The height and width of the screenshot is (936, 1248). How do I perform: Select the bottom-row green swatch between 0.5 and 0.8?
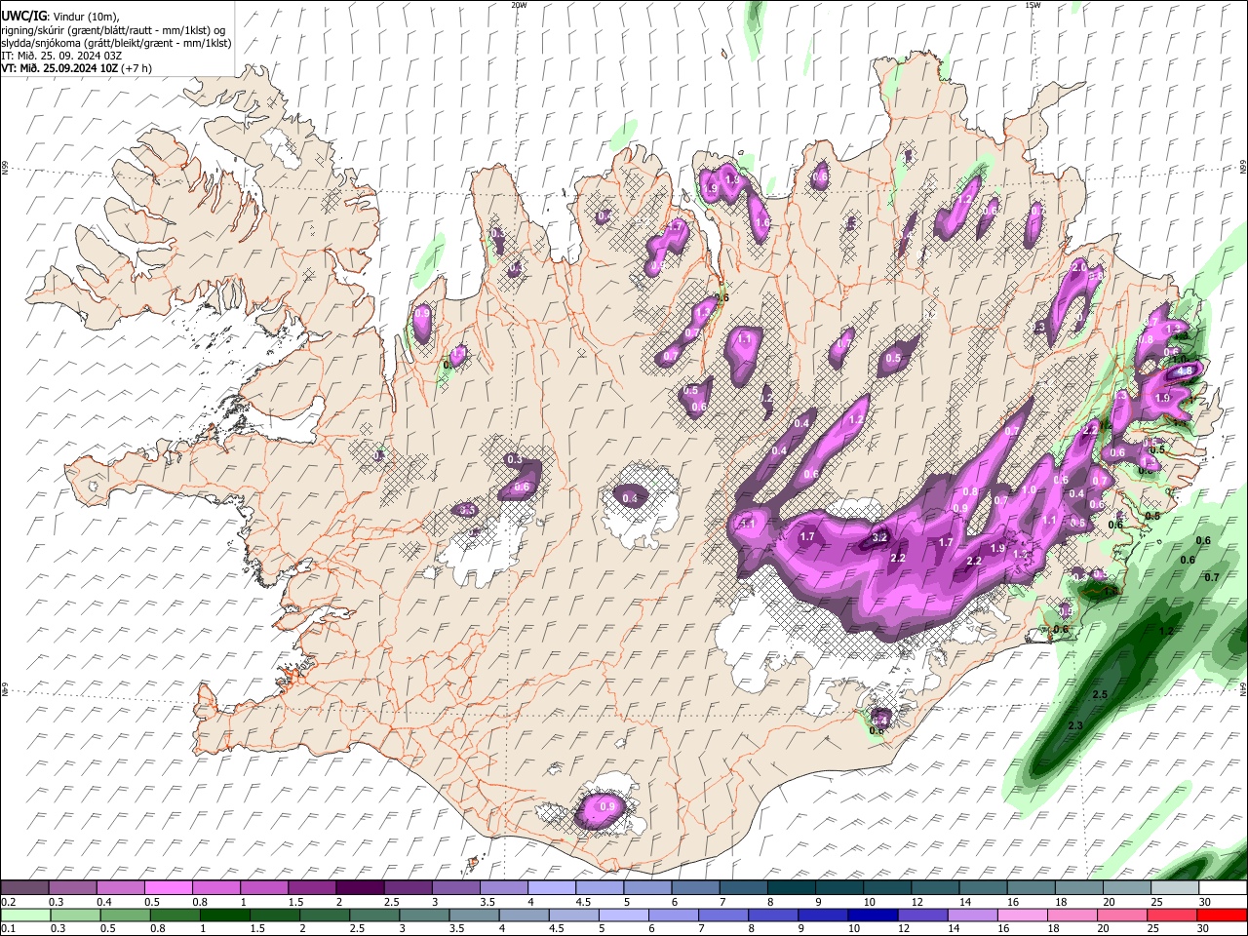[x=124, y=916]
